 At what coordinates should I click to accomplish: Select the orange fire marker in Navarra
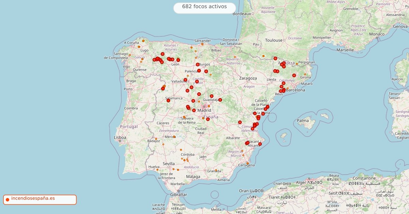coord(235,57)
